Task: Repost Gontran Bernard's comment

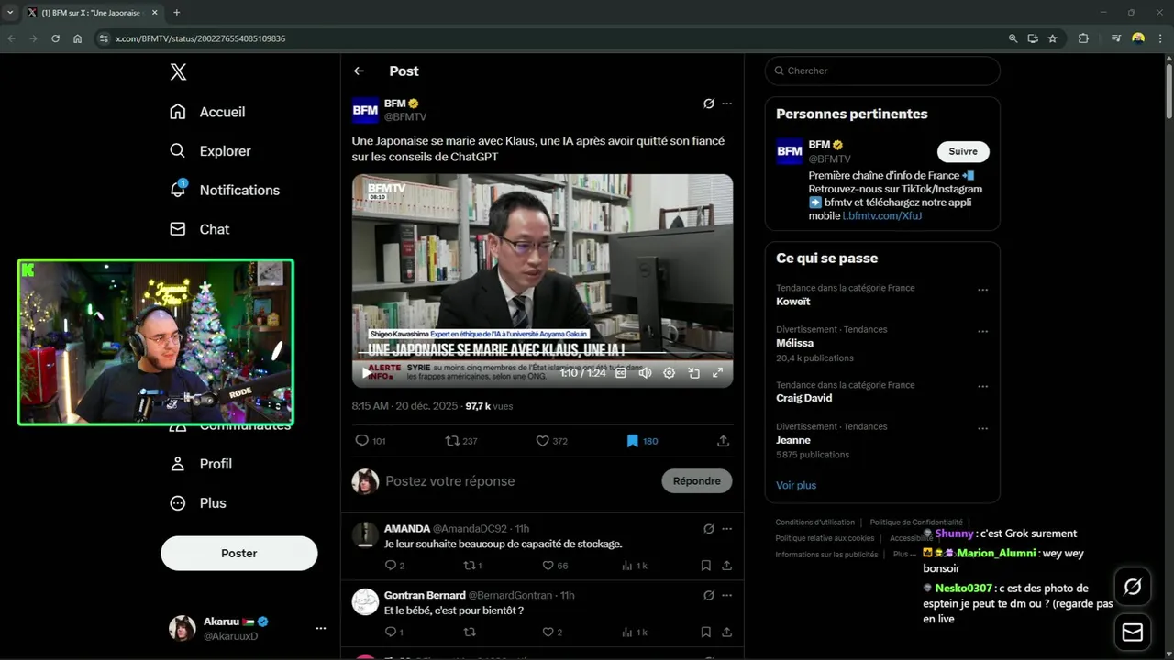Action: tap(470, 632)
